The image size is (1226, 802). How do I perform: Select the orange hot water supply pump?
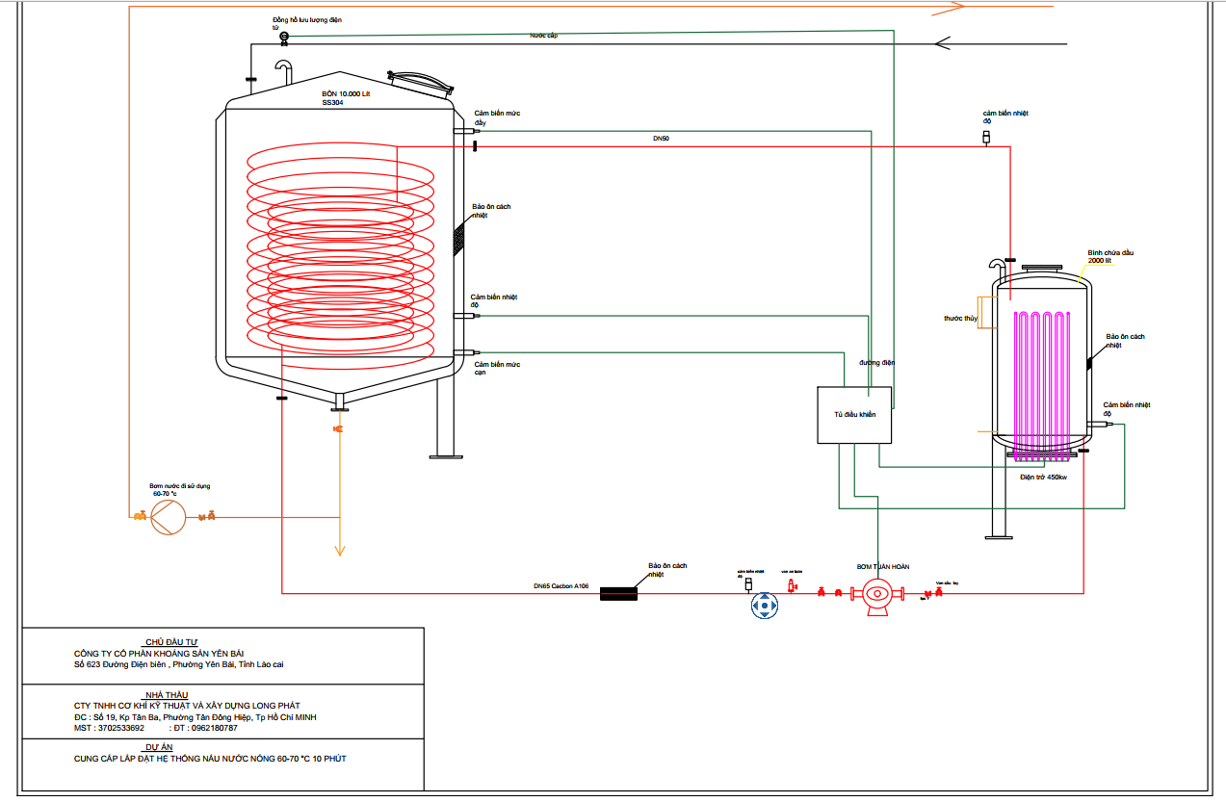[169, 519]
